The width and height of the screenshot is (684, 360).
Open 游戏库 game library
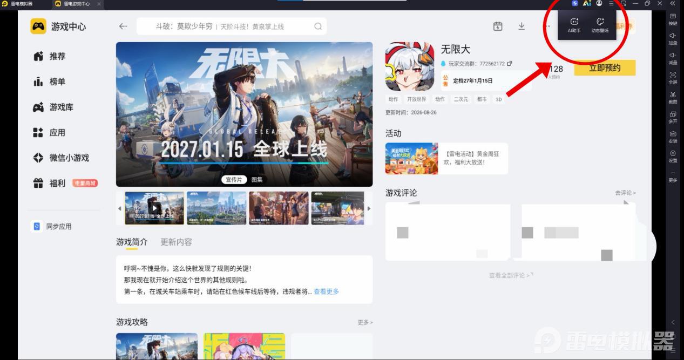coord(53,107)
